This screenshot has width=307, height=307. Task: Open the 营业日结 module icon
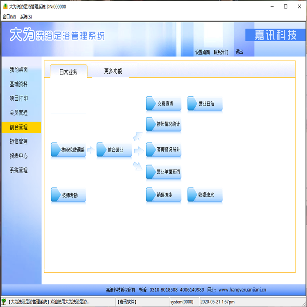[x=205, y=104]
